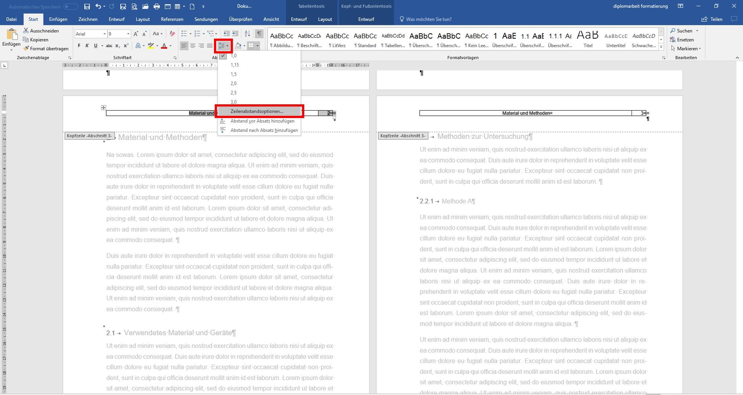
Task: Click the open folder icon in quick access
Action: 145,6
